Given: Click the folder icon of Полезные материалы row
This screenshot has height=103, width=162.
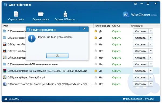Looking at the screenshot, I should pyautogui.click(x=5, y=64).
